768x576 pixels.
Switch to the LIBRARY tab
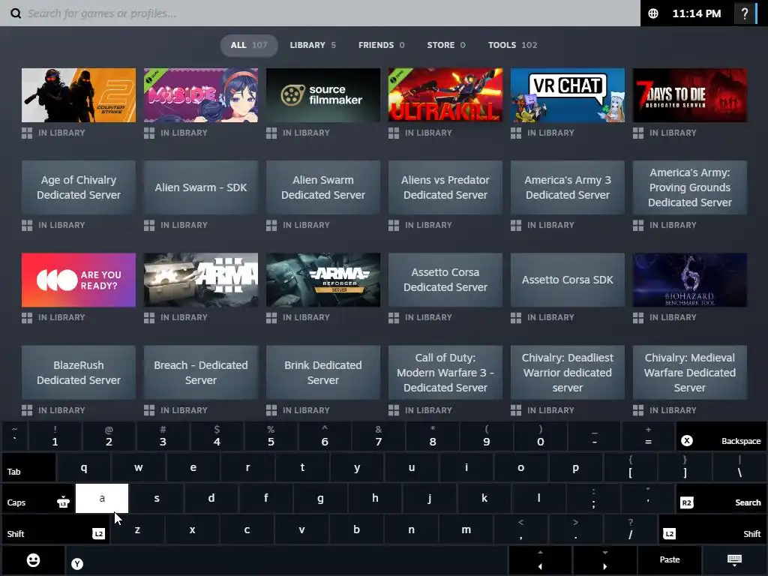click(313, 45)
